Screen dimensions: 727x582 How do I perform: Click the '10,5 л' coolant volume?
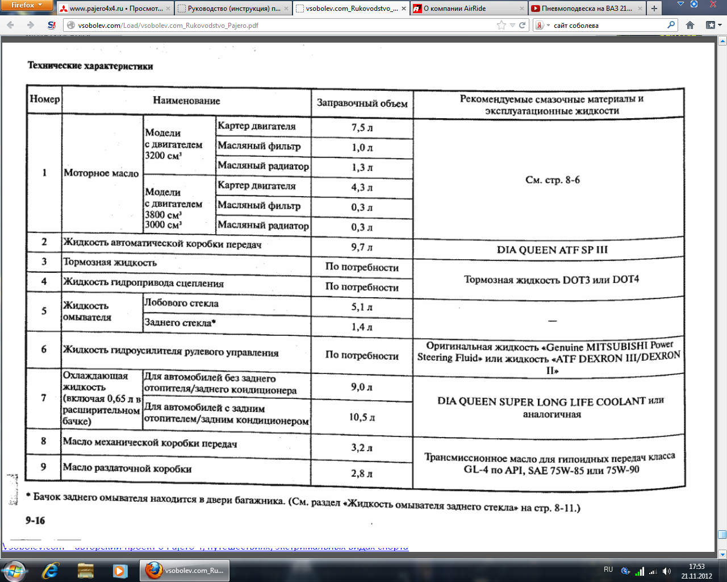(362, 417)
